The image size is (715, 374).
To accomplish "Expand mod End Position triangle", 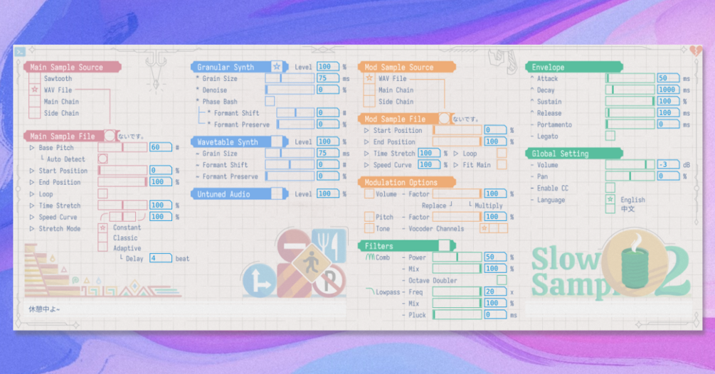I will 366,141.
